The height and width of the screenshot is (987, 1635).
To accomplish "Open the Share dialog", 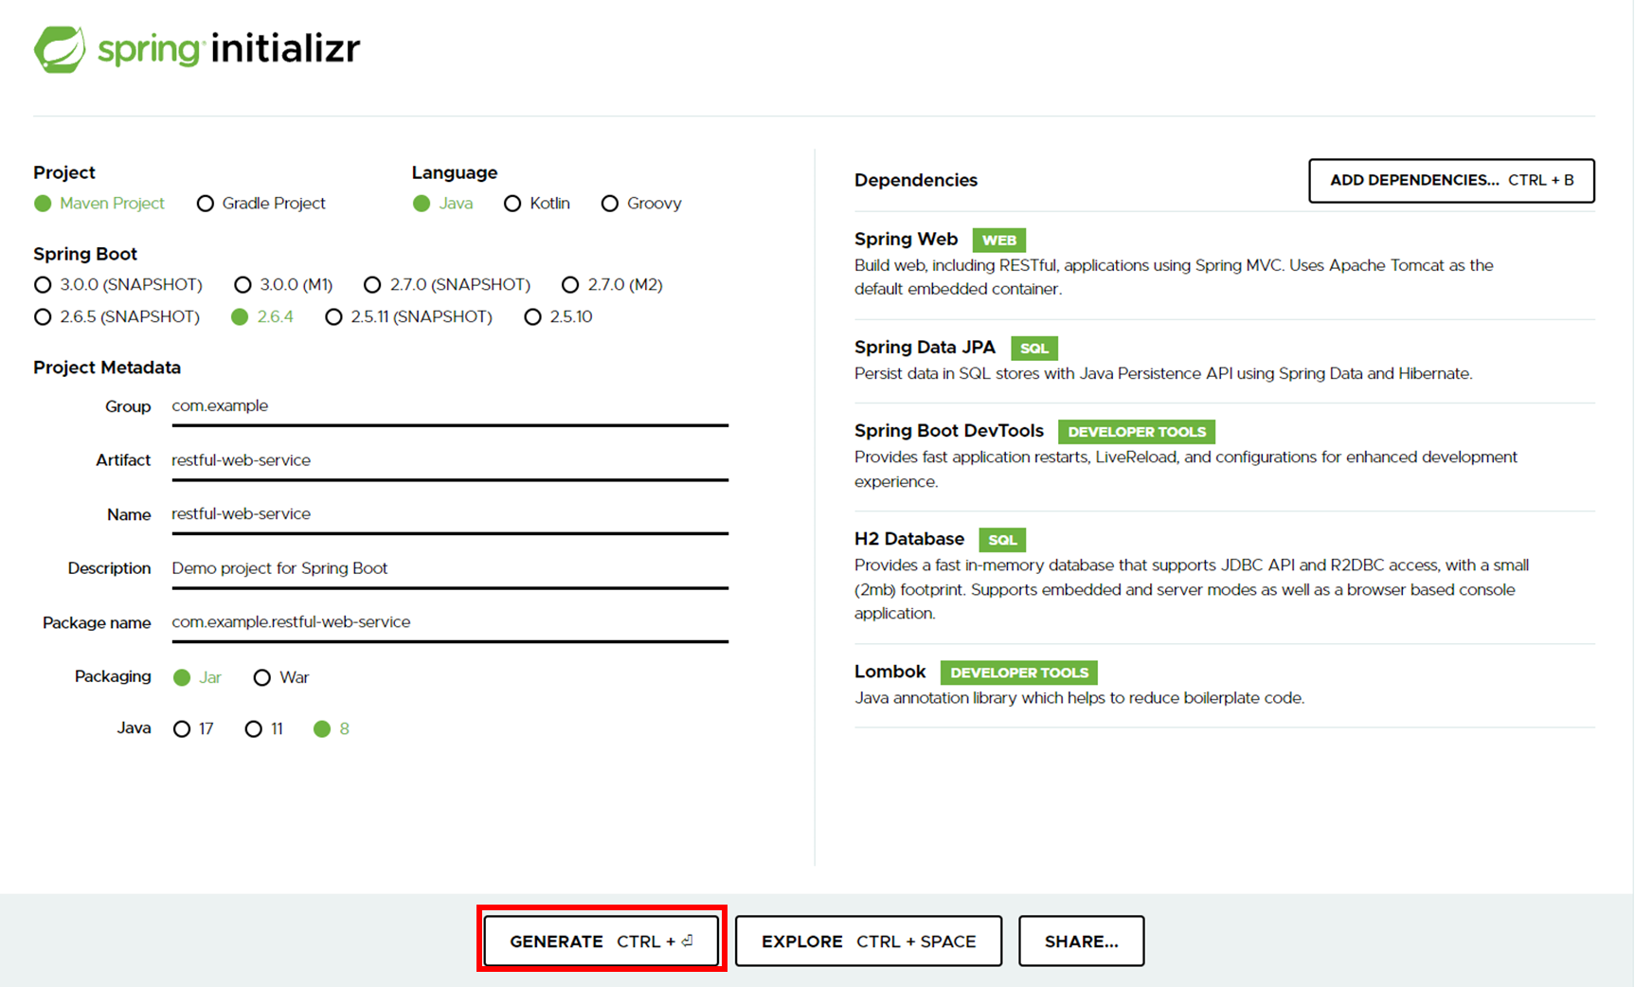I will tap(1081, 941).
